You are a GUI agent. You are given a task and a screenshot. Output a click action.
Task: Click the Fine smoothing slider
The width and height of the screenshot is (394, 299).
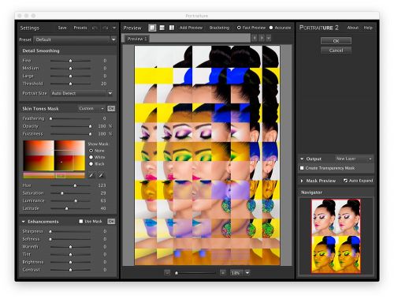[x=70, y=61]
